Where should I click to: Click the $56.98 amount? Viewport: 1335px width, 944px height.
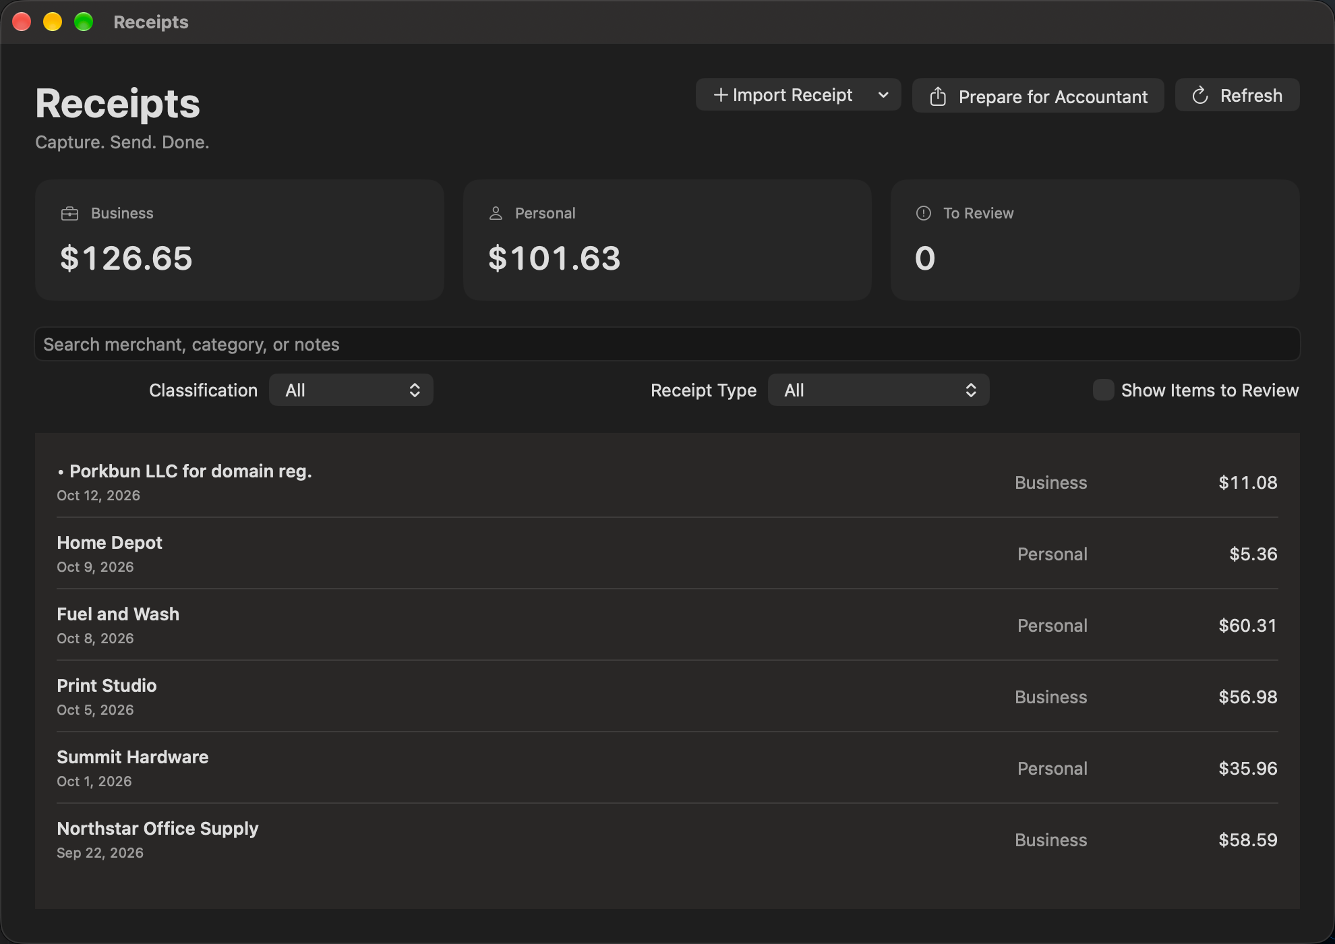click(1248, 697)
